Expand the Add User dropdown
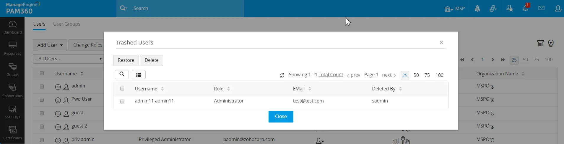The height and width of the screenshot is (144, 564). tap(50, 45)
